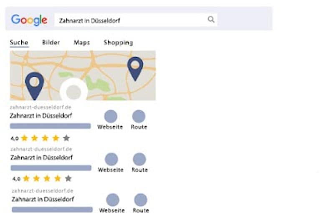Select the Suche tab
Viewport: 334px width, 220px height.
click(x=19, y=42)
